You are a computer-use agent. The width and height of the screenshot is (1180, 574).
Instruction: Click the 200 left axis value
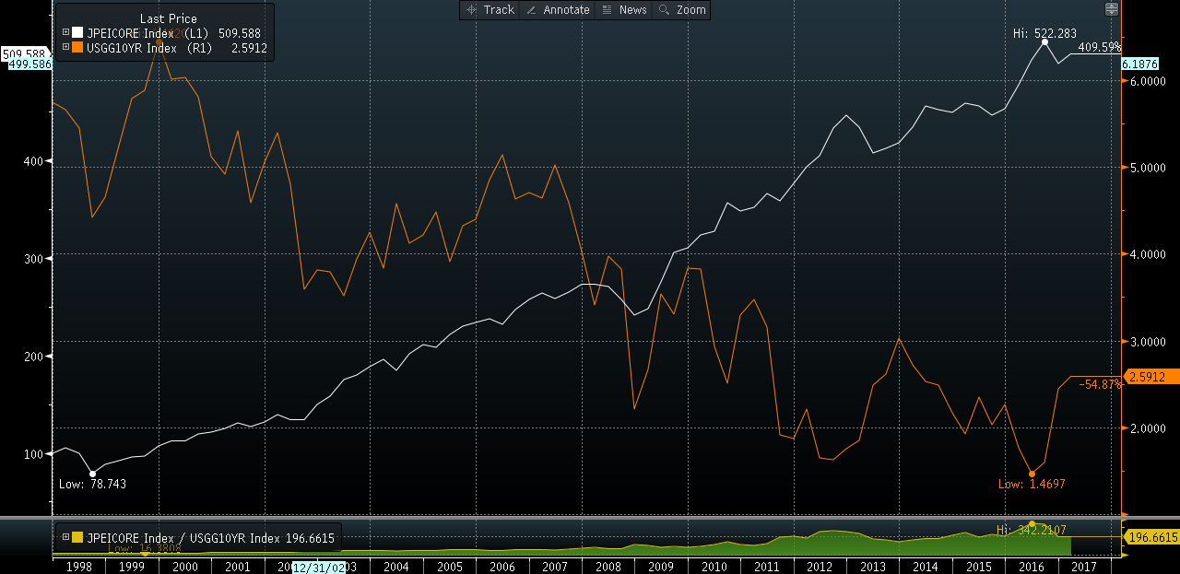(x=32, y=357)
